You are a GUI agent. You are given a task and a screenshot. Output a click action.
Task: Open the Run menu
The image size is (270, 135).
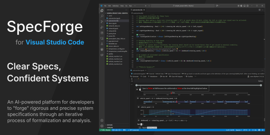point(130,6)
